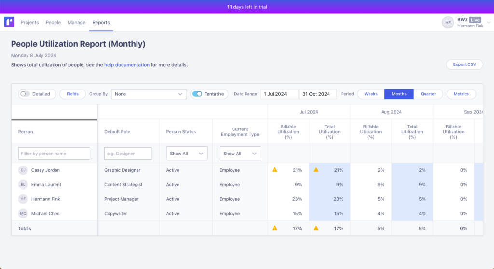Open the Fields button
This screenshot has height=269, width=494.
(72, 94)
